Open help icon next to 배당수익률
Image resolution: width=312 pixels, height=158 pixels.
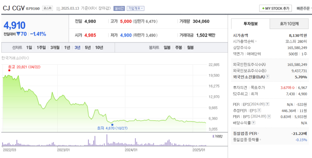(x=253, y=123)
